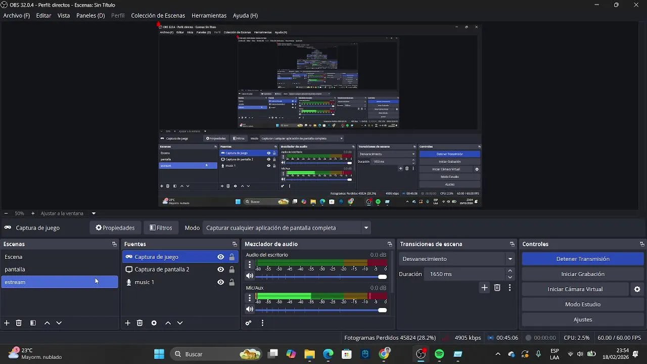This screenshot has width=647, height=364.
Task: Open Ayuda (H) menu
Action: coord(245,16)
